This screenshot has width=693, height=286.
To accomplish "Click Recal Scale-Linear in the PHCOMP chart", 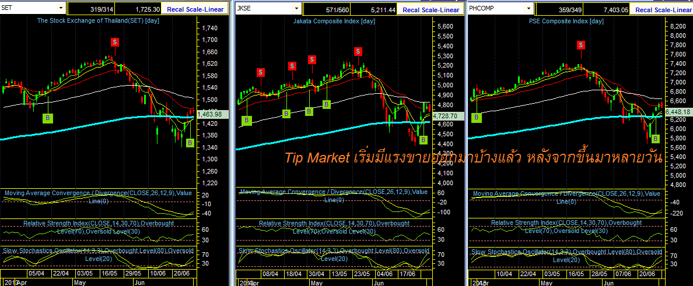I will (x=663, y=9).
